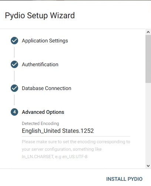
Task: Click the Application Settings checkmark icon
Action: coord(14,41)
